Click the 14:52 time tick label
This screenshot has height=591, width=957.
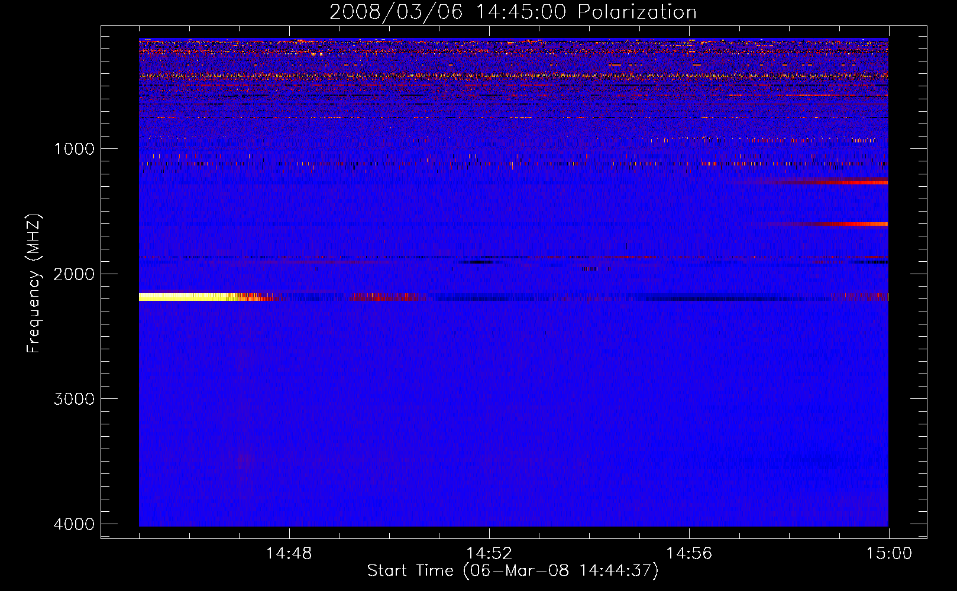pos(489,554)
